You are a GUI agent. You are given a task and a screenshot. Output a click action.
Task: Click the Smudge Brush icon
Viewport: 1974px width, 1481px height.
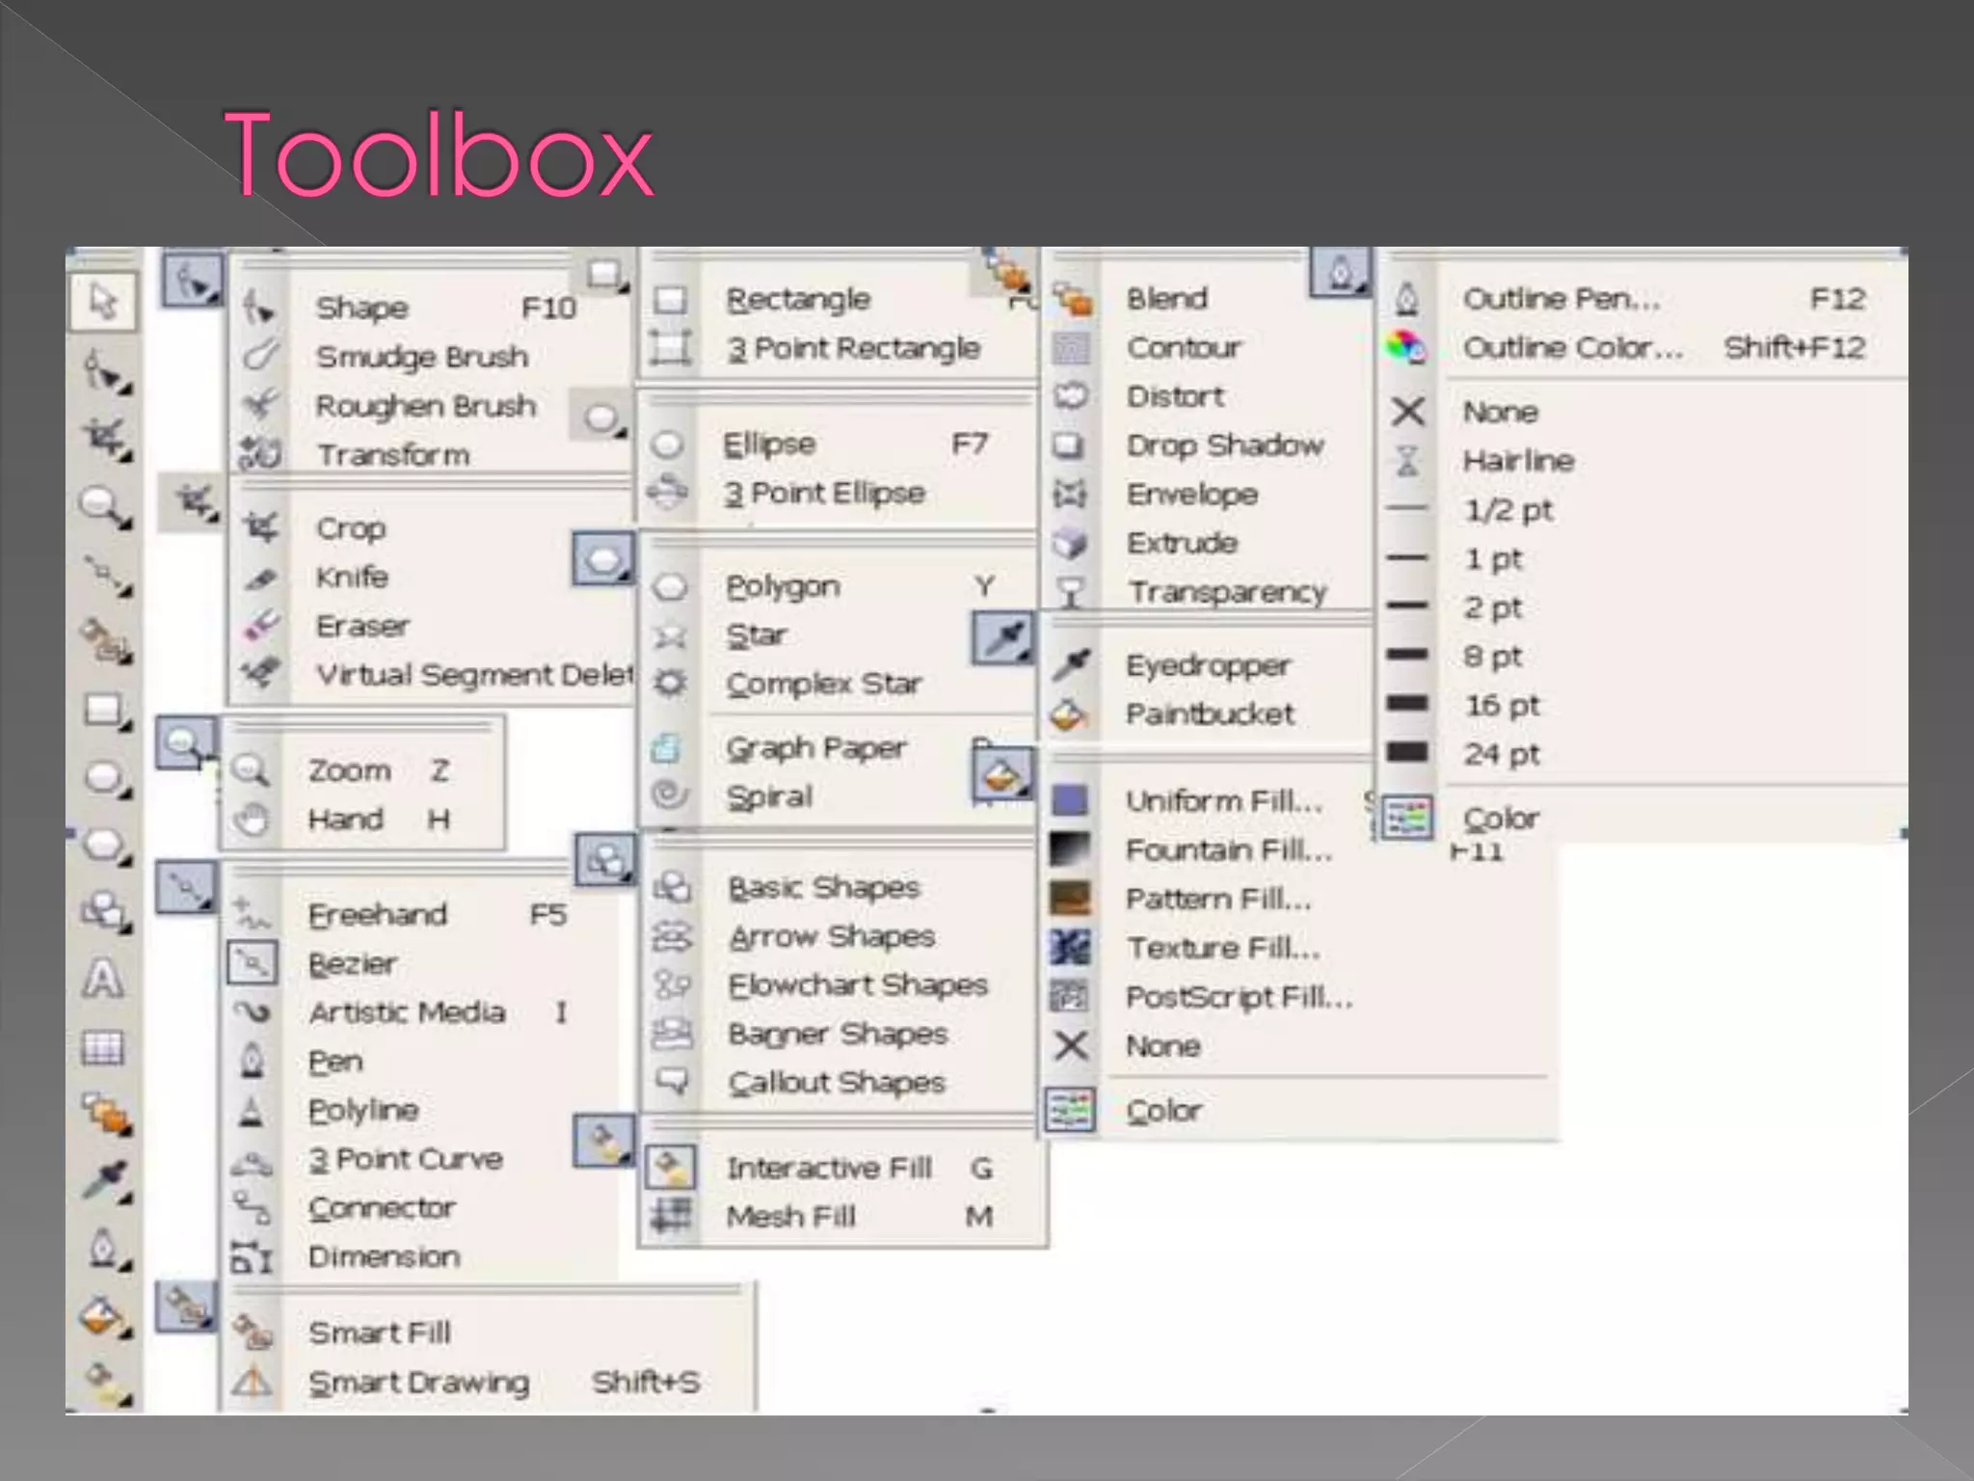259,356
